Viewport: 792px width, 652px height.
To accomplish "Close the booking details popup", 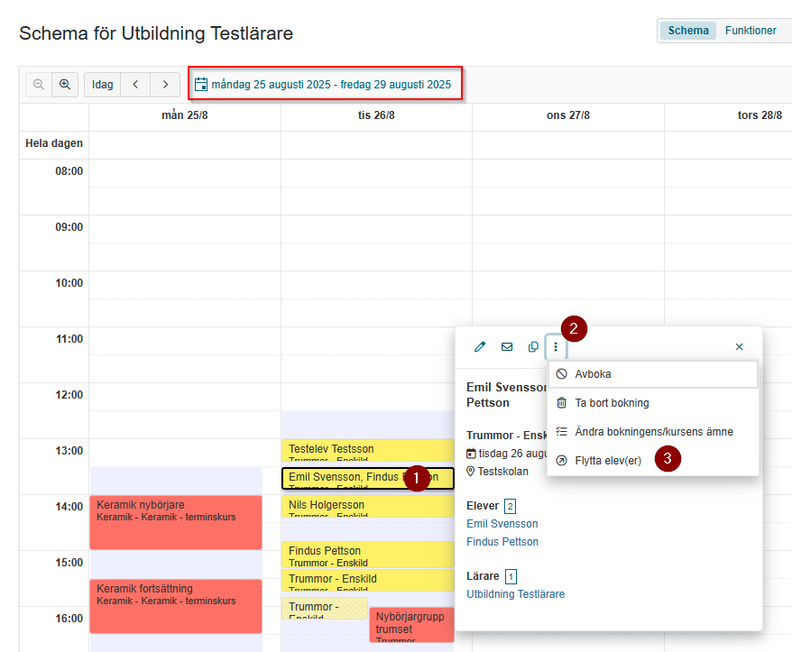I will click(x=739, y=346).
